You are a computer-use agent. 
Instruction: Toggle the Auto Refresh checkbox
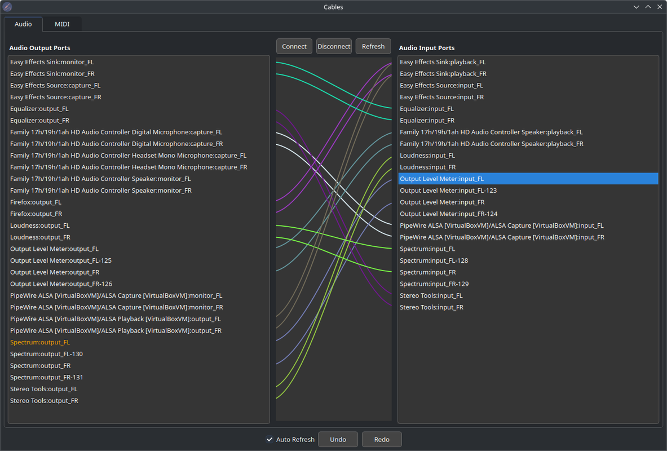(x=270, y=440)
